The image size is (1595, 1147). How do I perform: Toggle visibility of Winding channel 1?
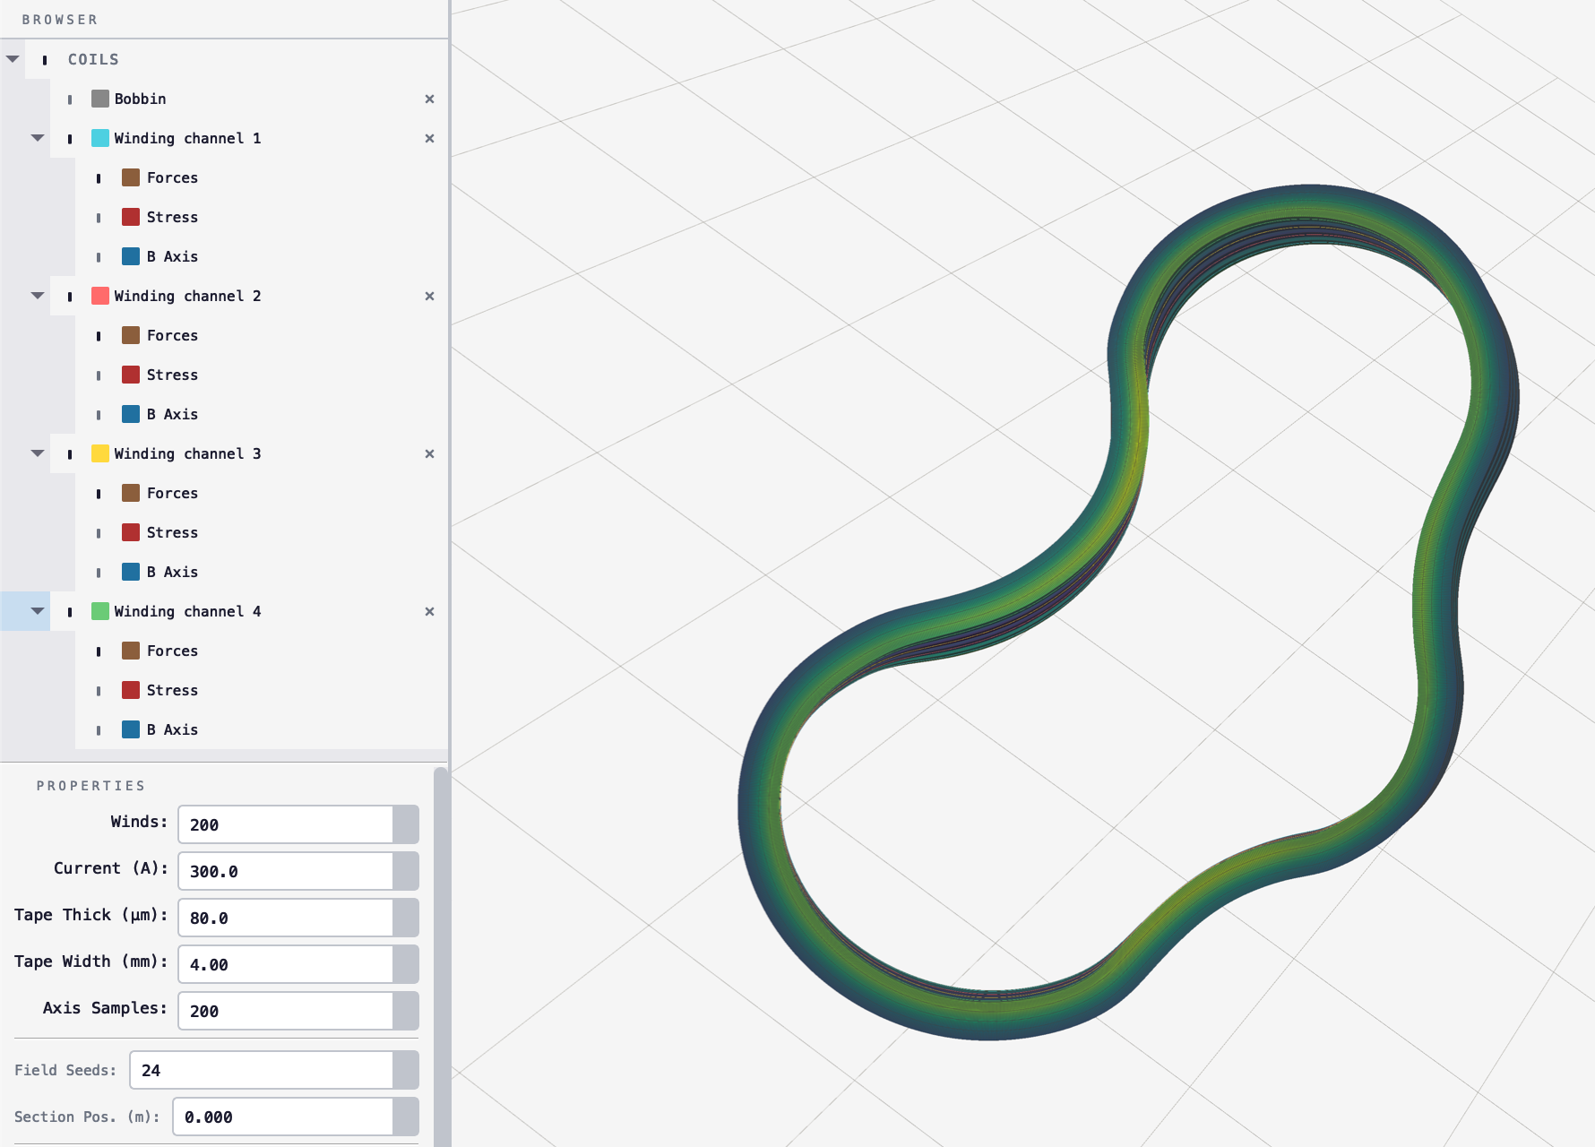pos(70,139)
